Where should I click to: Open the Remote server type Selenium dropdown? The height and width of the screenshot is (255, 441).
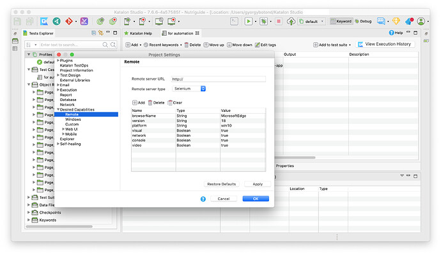[189, 89]
